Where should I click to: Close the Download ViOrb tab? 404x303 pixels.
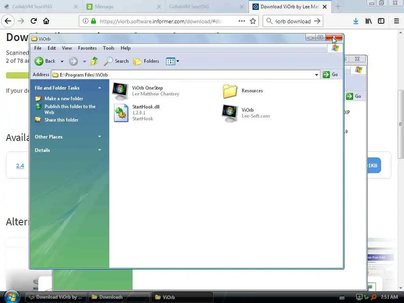click(x=325, y=7)
